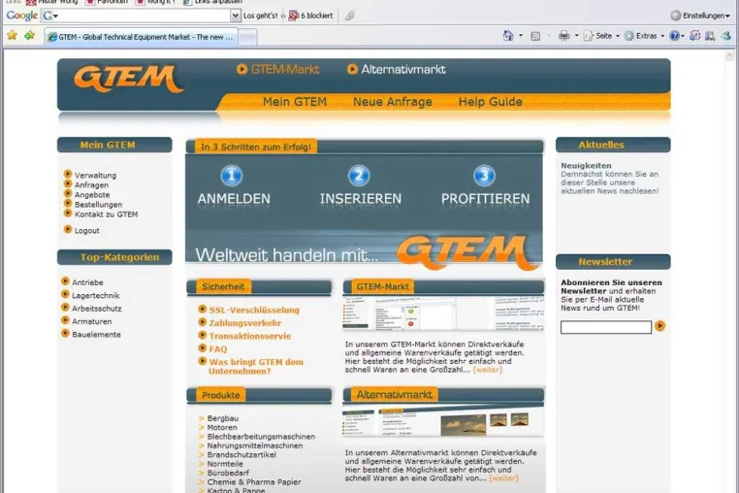Open the Google G search-type dropdown
Viewport: 739px width, 493px height.
(50, 16)
